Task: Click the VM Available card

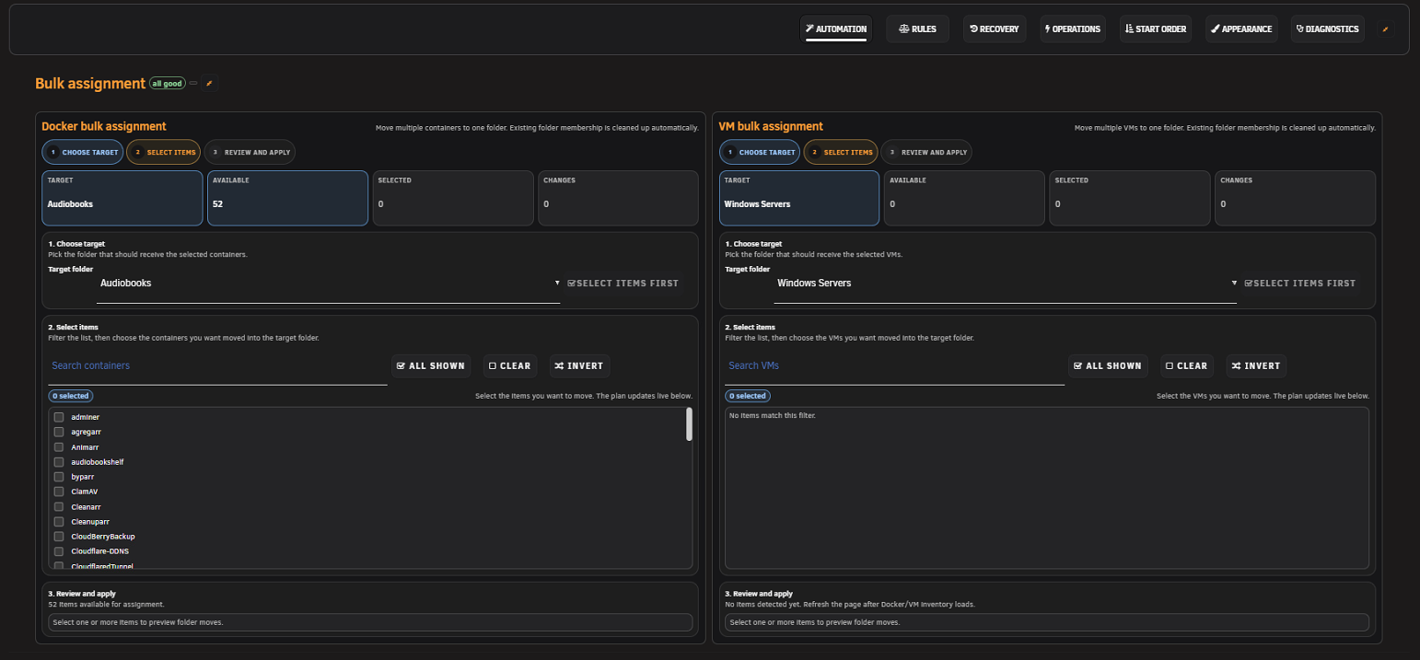Action: tap(964, 198)
